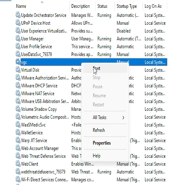Image resolution: width=194 pixels, height=185 pixels.
Task: Select the WalletService name
Action: pyautogui.click(x=32, y=133)
